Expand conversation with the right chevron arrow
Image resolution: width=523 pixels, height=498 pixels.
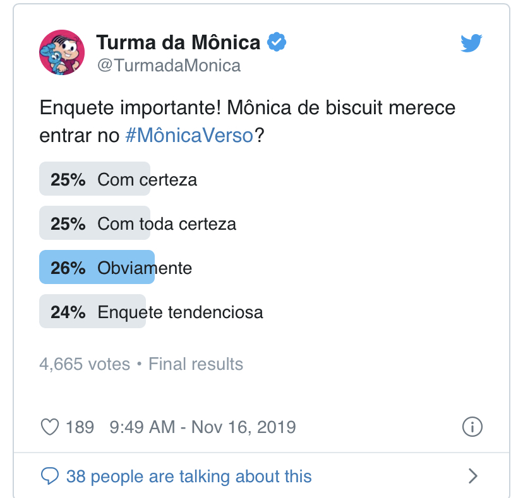[473, 476]
